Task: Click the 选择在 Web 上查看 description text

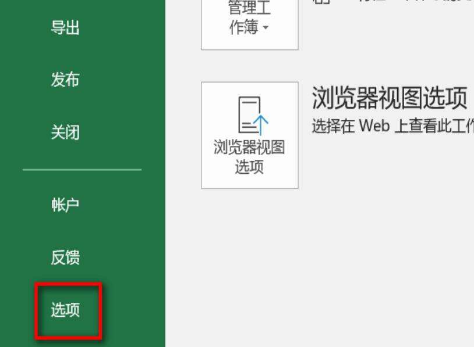Action: 392,126
